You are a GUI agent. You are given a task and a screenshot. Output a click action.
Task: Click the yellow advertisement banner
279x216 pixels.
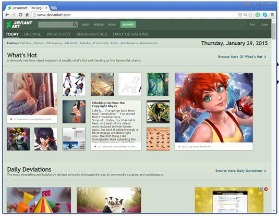(x=229, y=200)
